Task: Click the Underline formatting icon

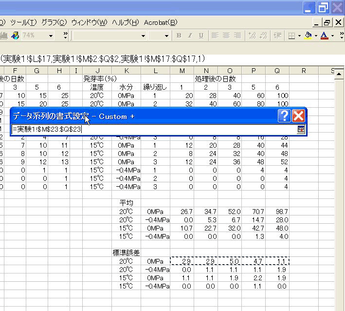Action: pyautogui.click(x=200, y=36)
